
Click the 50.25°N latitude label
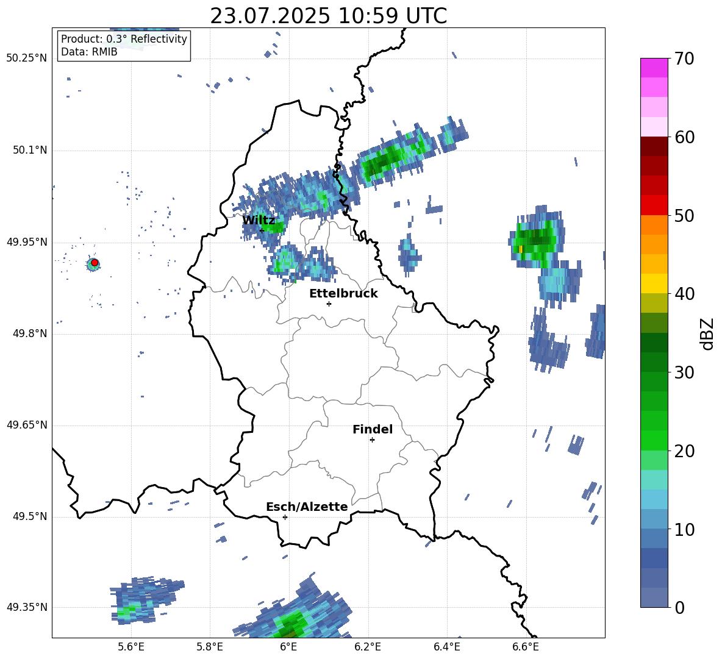click(27, 59)
